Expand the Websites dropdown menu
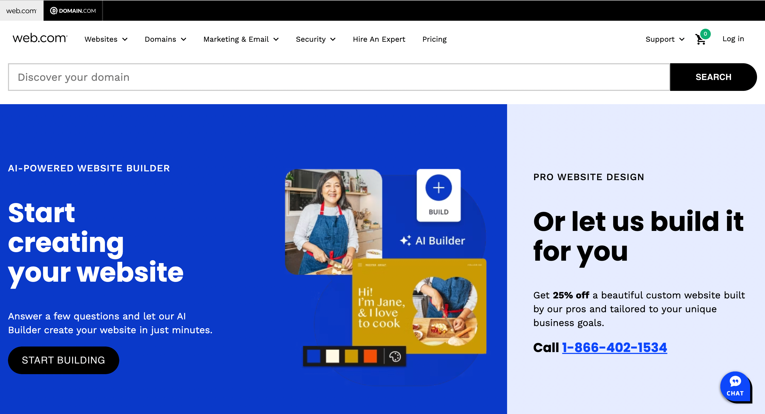The width and height of the screenshot is (765, 414). pos(106,39)
